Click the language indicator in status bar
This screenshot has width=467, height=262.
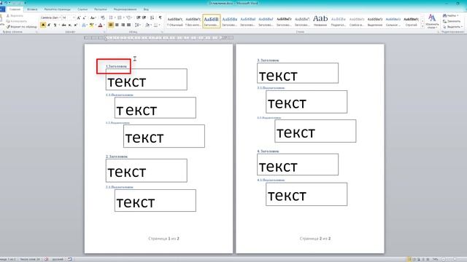click(58, 259)
